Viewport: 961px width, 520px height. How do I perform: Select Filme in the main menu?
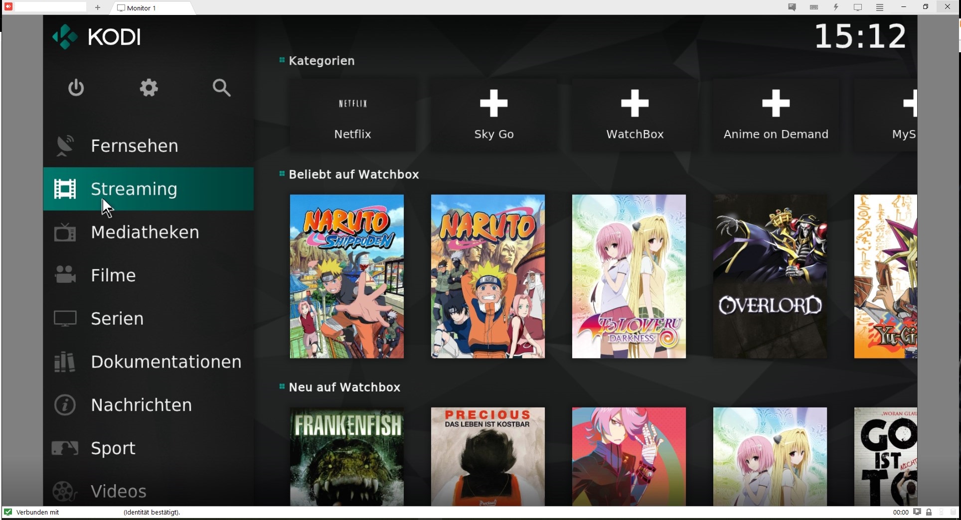point(148,275)
